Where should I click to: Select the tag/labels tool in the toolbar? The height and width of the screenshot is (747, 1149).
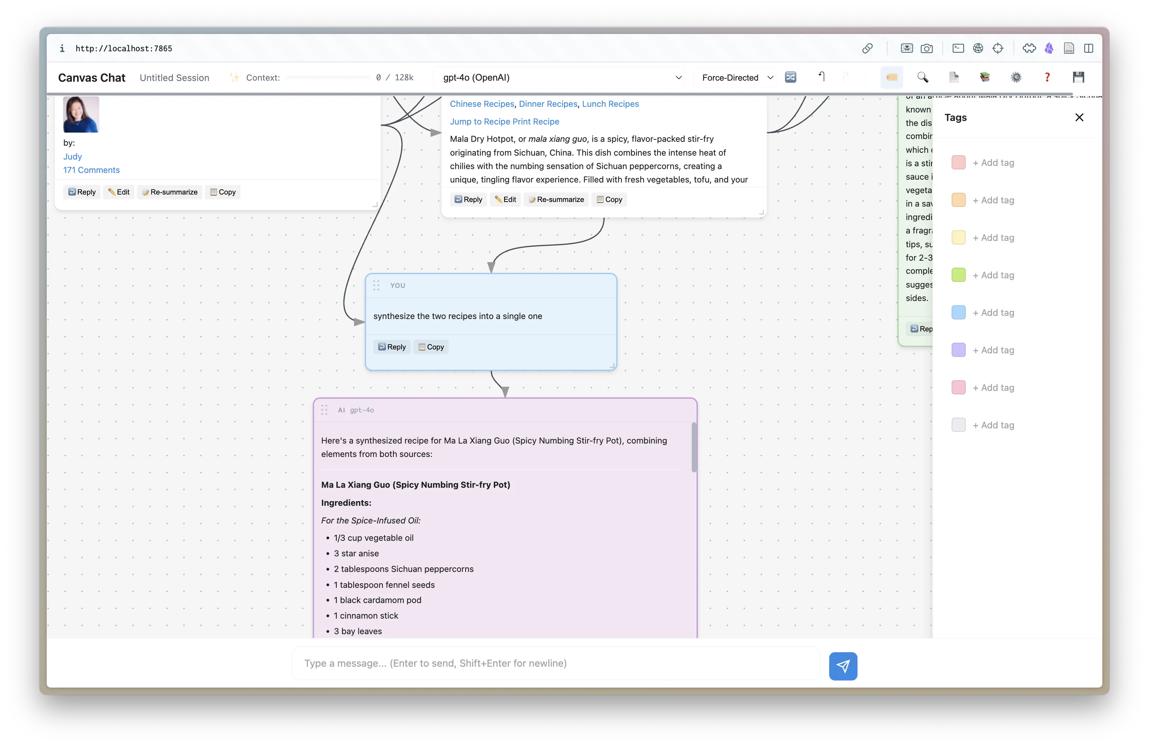tap(891, 77)
